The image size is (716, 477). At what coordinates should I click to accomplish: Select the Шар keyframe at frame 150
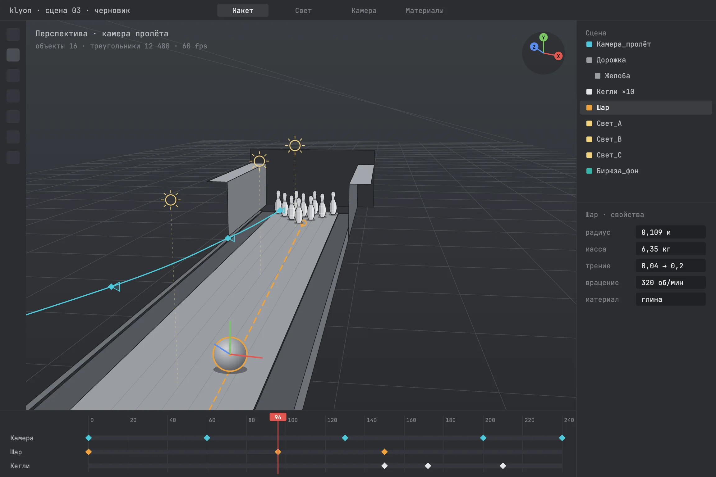pos(384,452)
